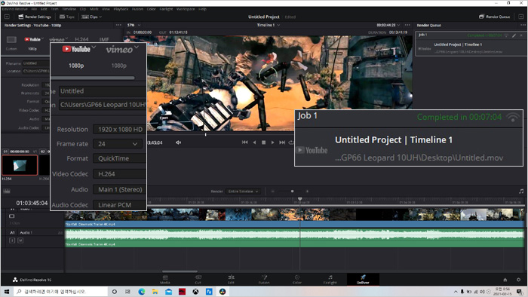Choose the Custom render preset icon
The image size is (528, 297).
pos(11,40)
